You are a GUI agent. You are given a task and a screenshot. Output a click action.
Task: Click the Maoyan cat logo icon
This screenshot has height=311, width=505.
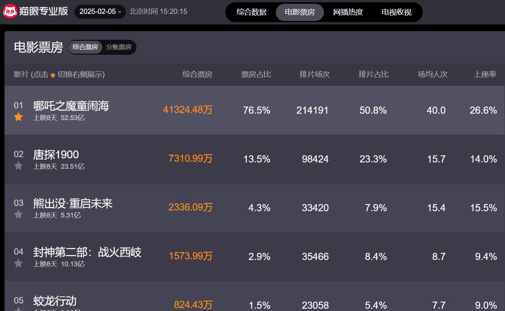pyautogui.click(x=10, y=11)
